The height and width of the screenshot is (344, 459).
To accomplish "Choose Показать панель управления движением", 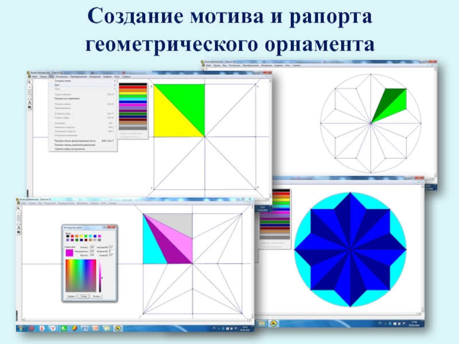I will tap(83, 145).
